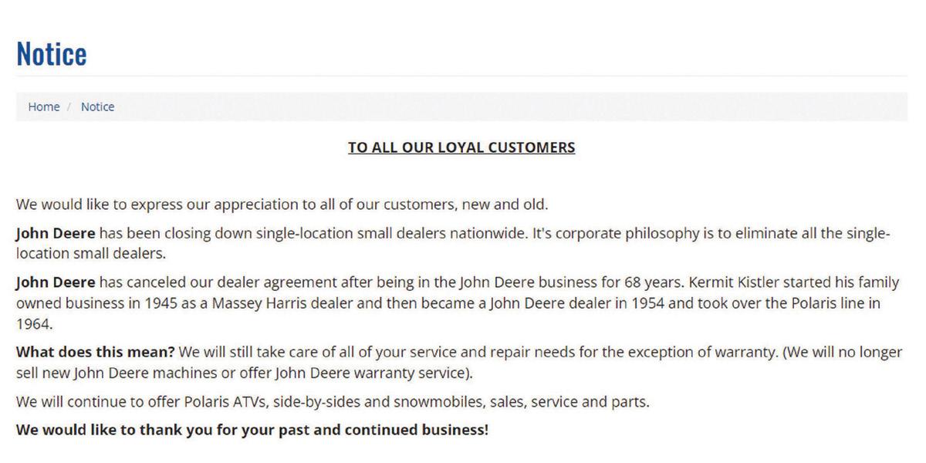
Task: Click the year 1945 in the text
Action: [160, 303]
